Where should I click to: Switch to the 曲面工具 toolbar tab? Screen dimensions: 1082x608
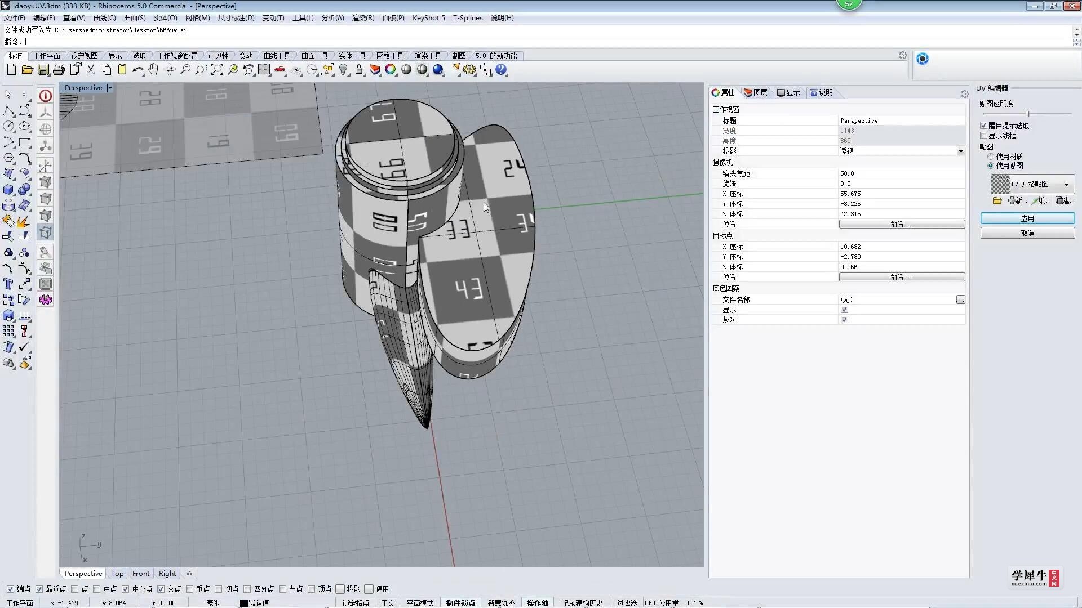314,56
